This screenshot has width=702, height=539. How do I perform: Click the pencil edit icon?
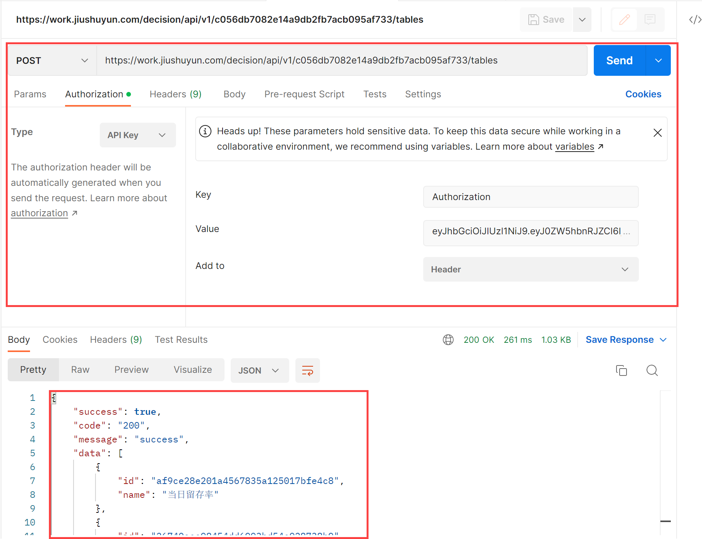coord(624,20)
